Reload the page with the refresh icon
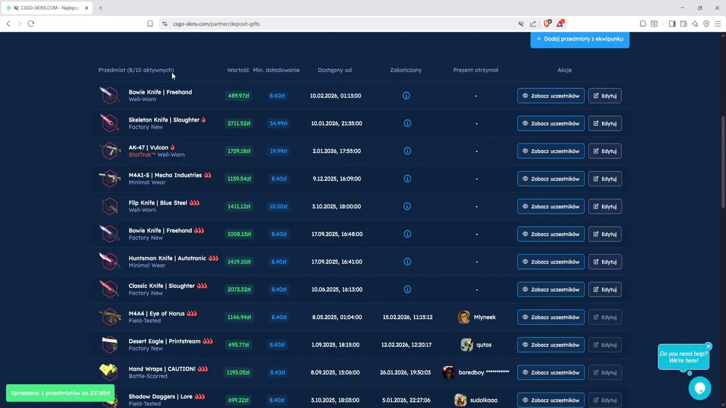This screenshot has width=726, height=408. tap(31, 24)
